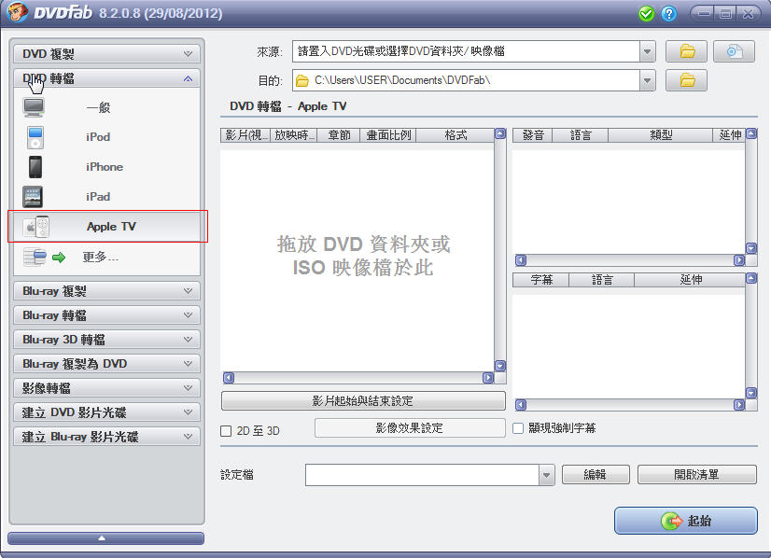The image size is (771, 558).
Task: Select the iPhone device icon
Action: [35, 167]
